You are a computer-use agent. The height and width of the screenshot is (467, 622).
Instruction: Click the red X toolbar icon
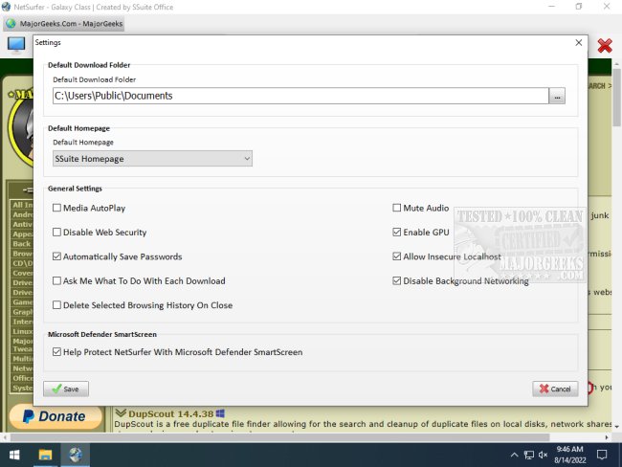click(605, 46)
